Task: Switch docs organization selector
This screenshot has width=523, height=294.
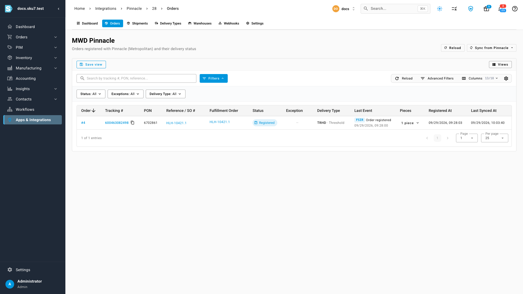Action: point(344,9)
